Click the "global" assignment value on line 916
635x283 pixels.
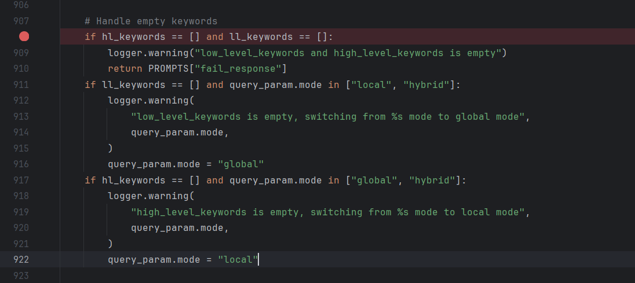(241, 164)
